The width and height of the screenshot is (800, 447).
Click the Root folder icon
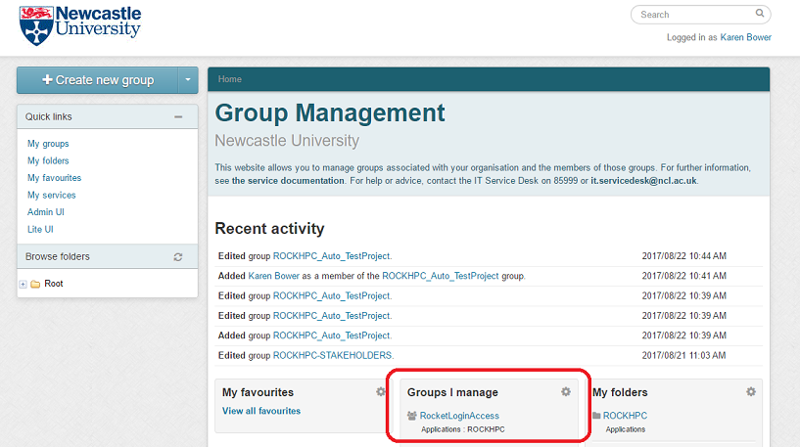35,284
